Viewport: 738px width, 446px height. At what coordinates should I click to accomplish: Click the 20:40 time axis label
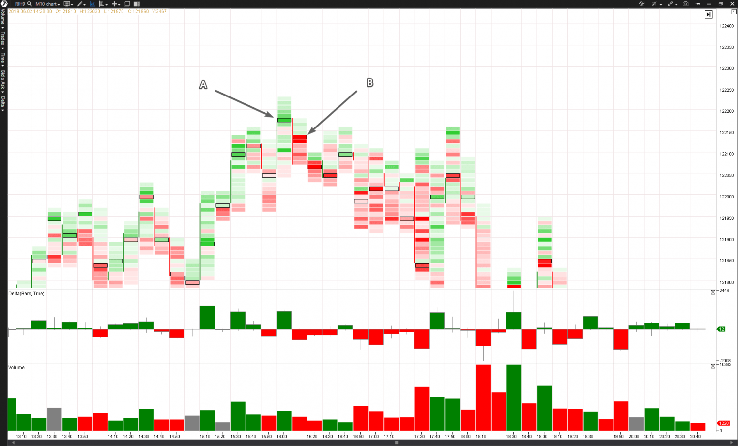695,436
